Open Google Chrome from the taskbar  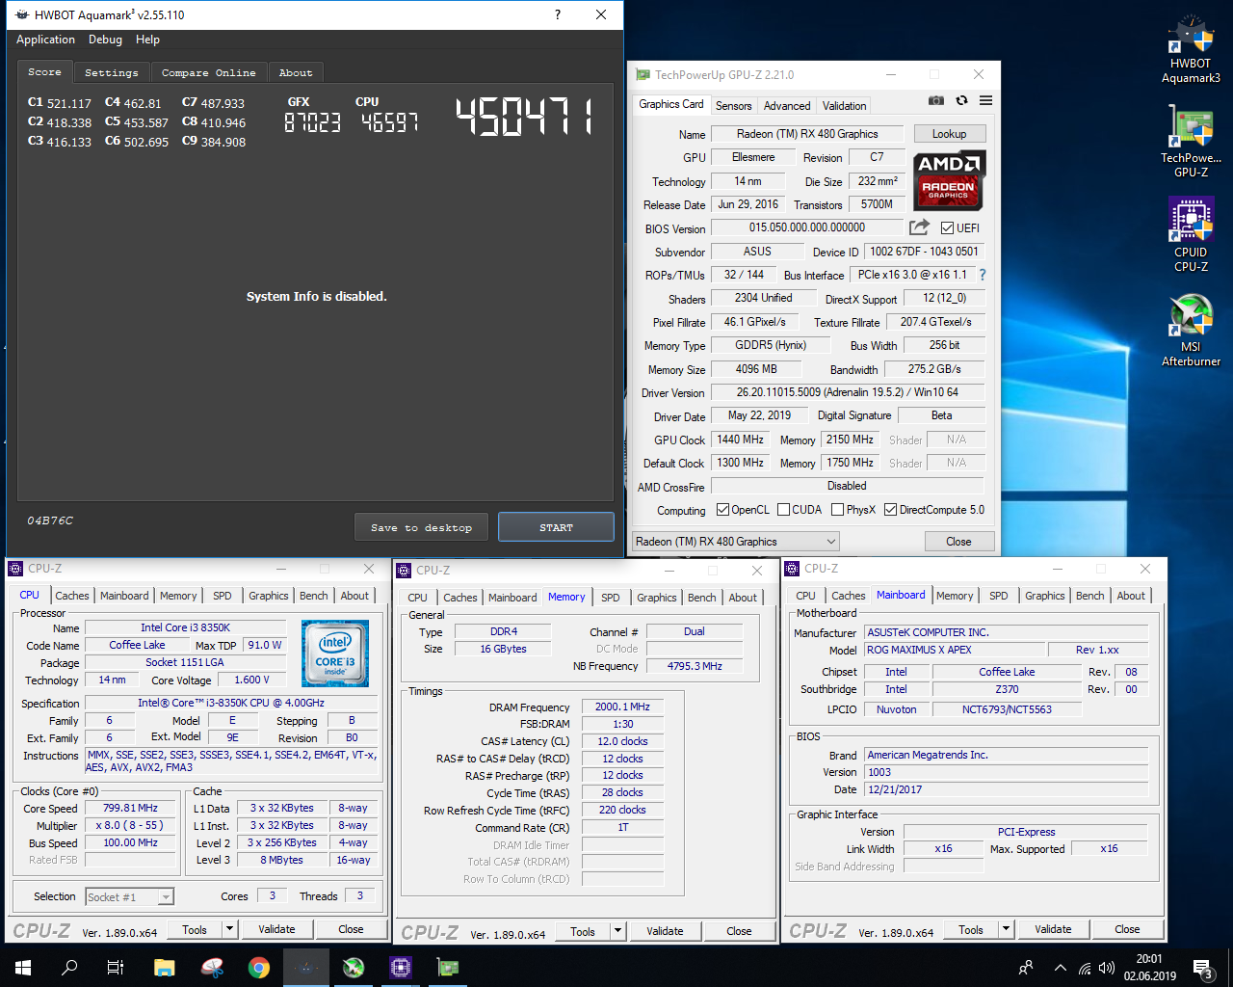[x=259, y=968]
